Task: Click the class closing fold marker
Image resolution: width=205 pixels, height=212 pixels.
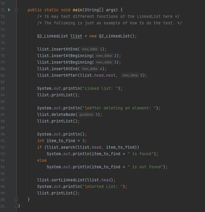Action: tap(16, 206)
